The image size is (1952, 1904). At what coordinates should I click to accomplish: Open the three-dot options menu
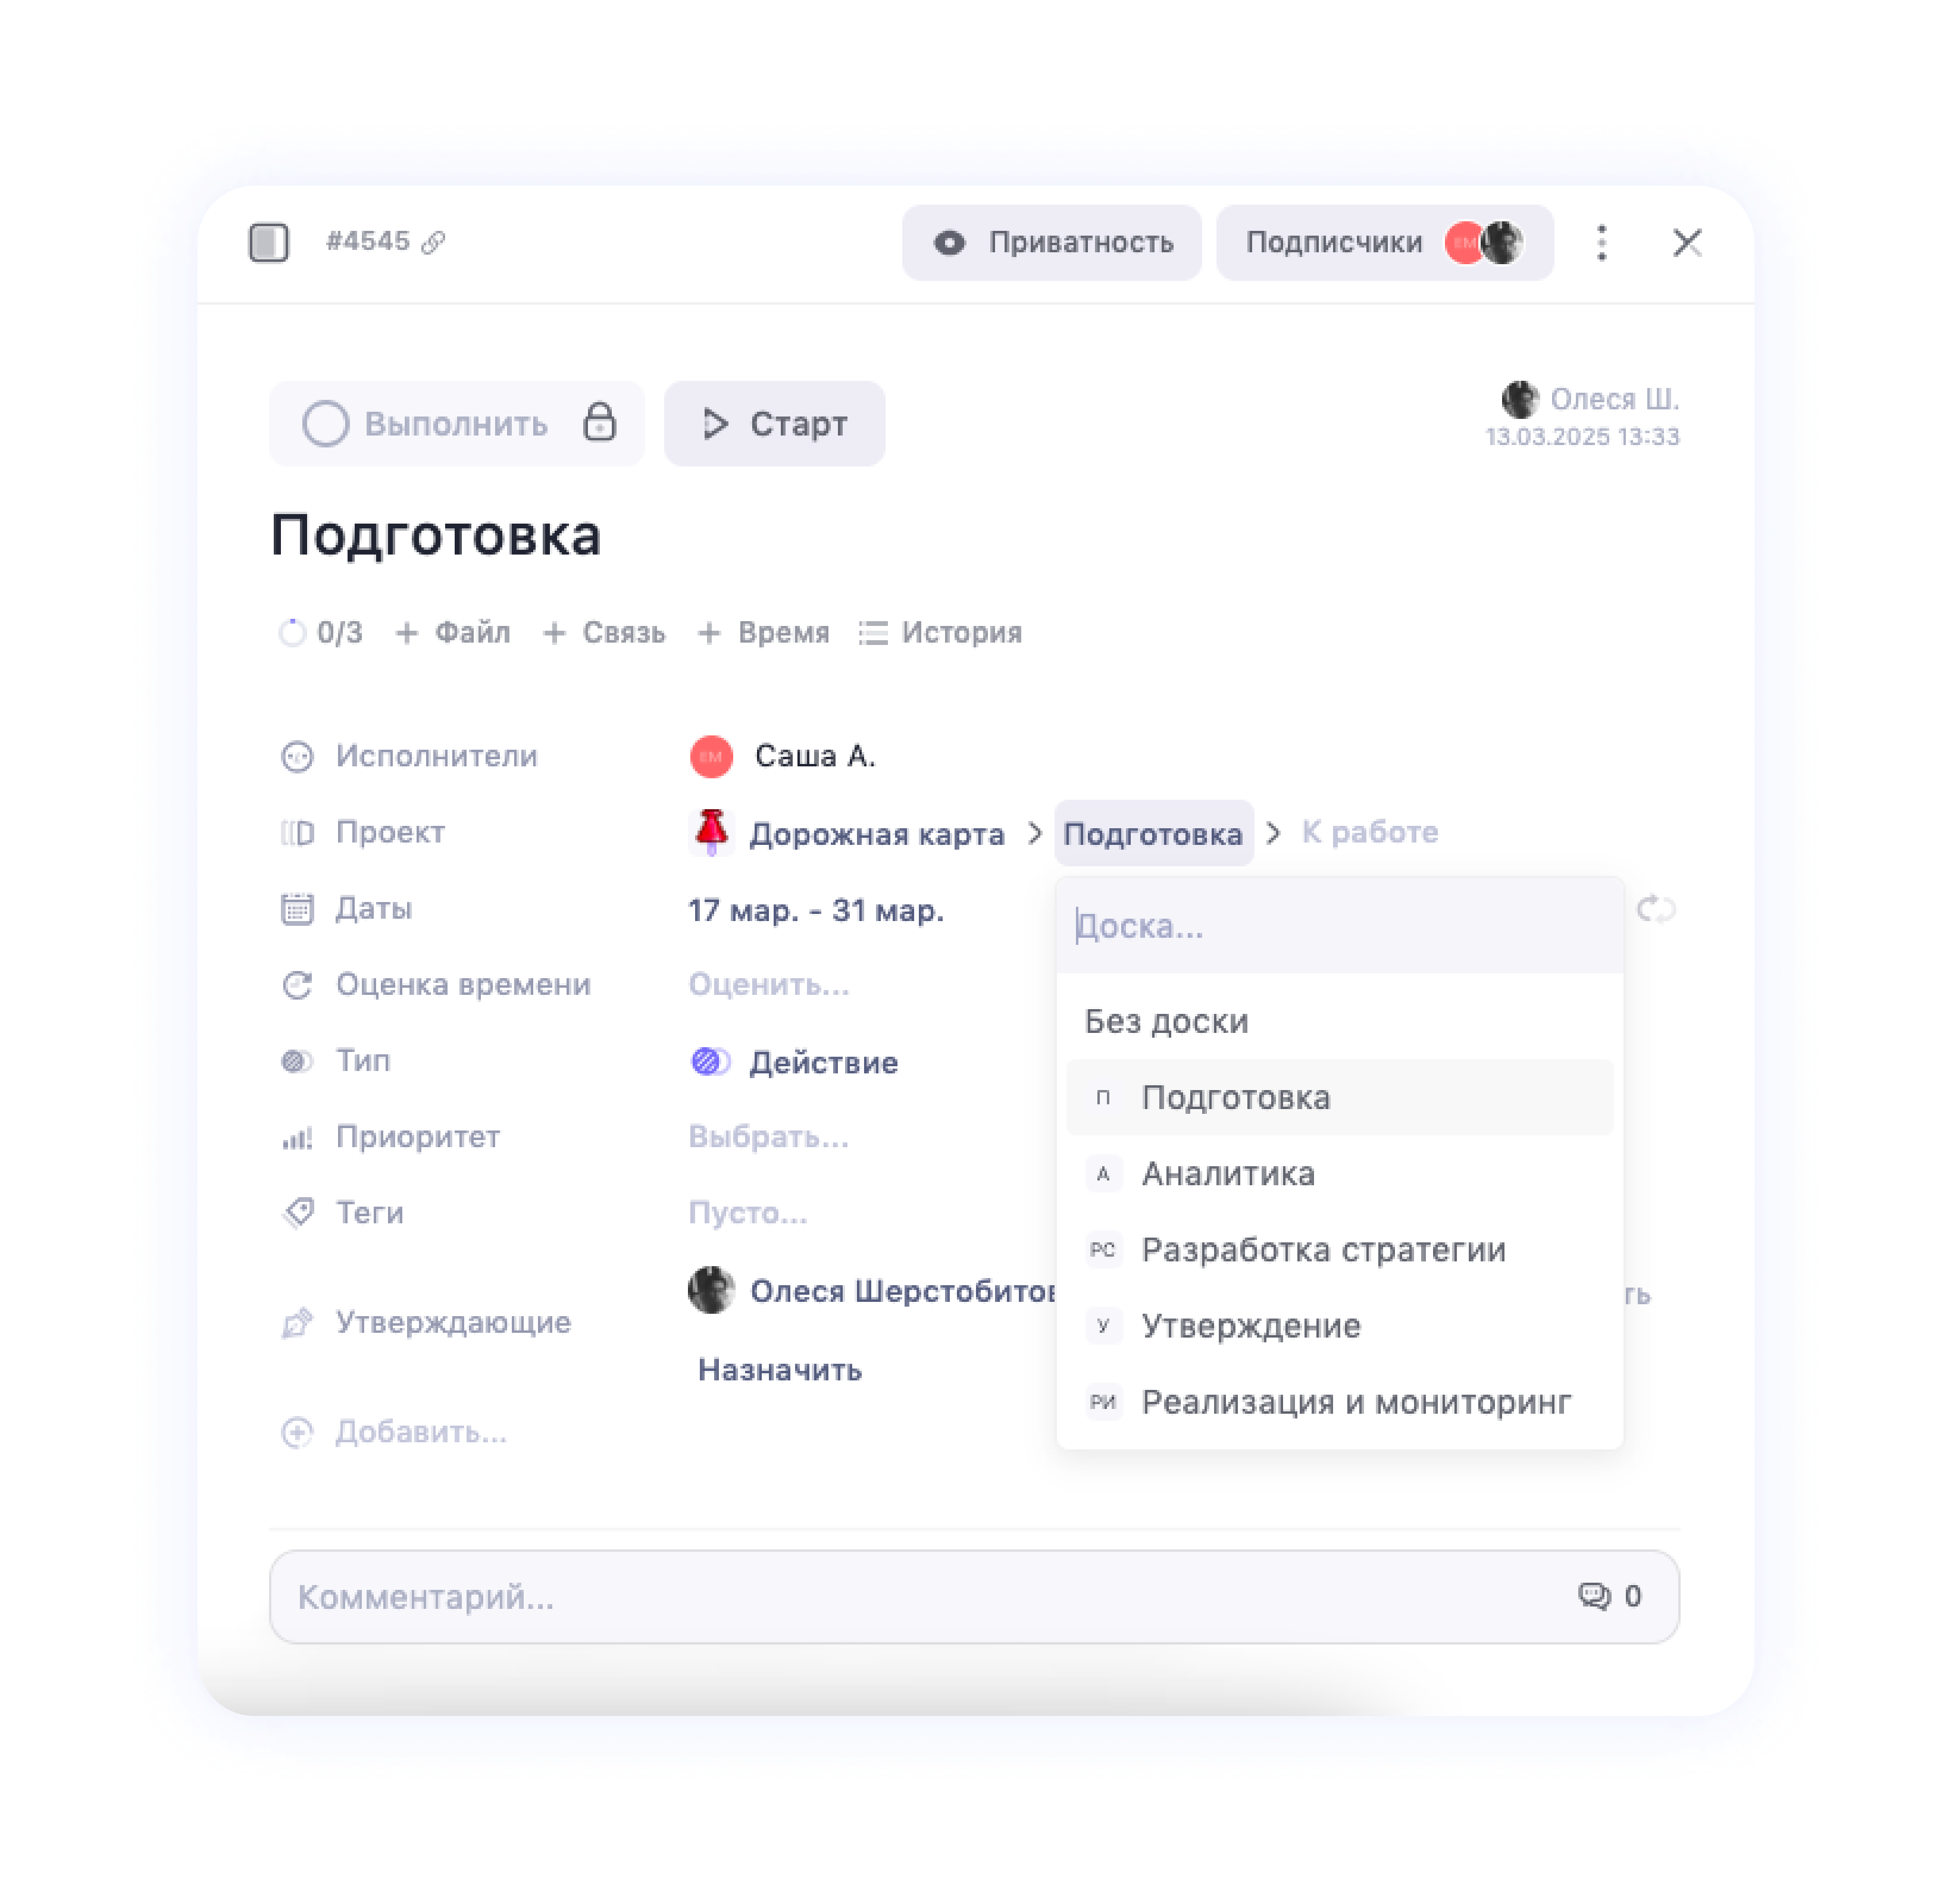(1602, 242)
